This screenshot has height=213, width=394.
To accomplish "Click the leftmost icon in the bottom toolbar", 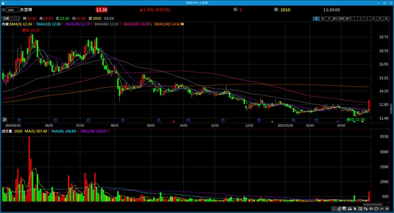I will [x=333, y=209].
